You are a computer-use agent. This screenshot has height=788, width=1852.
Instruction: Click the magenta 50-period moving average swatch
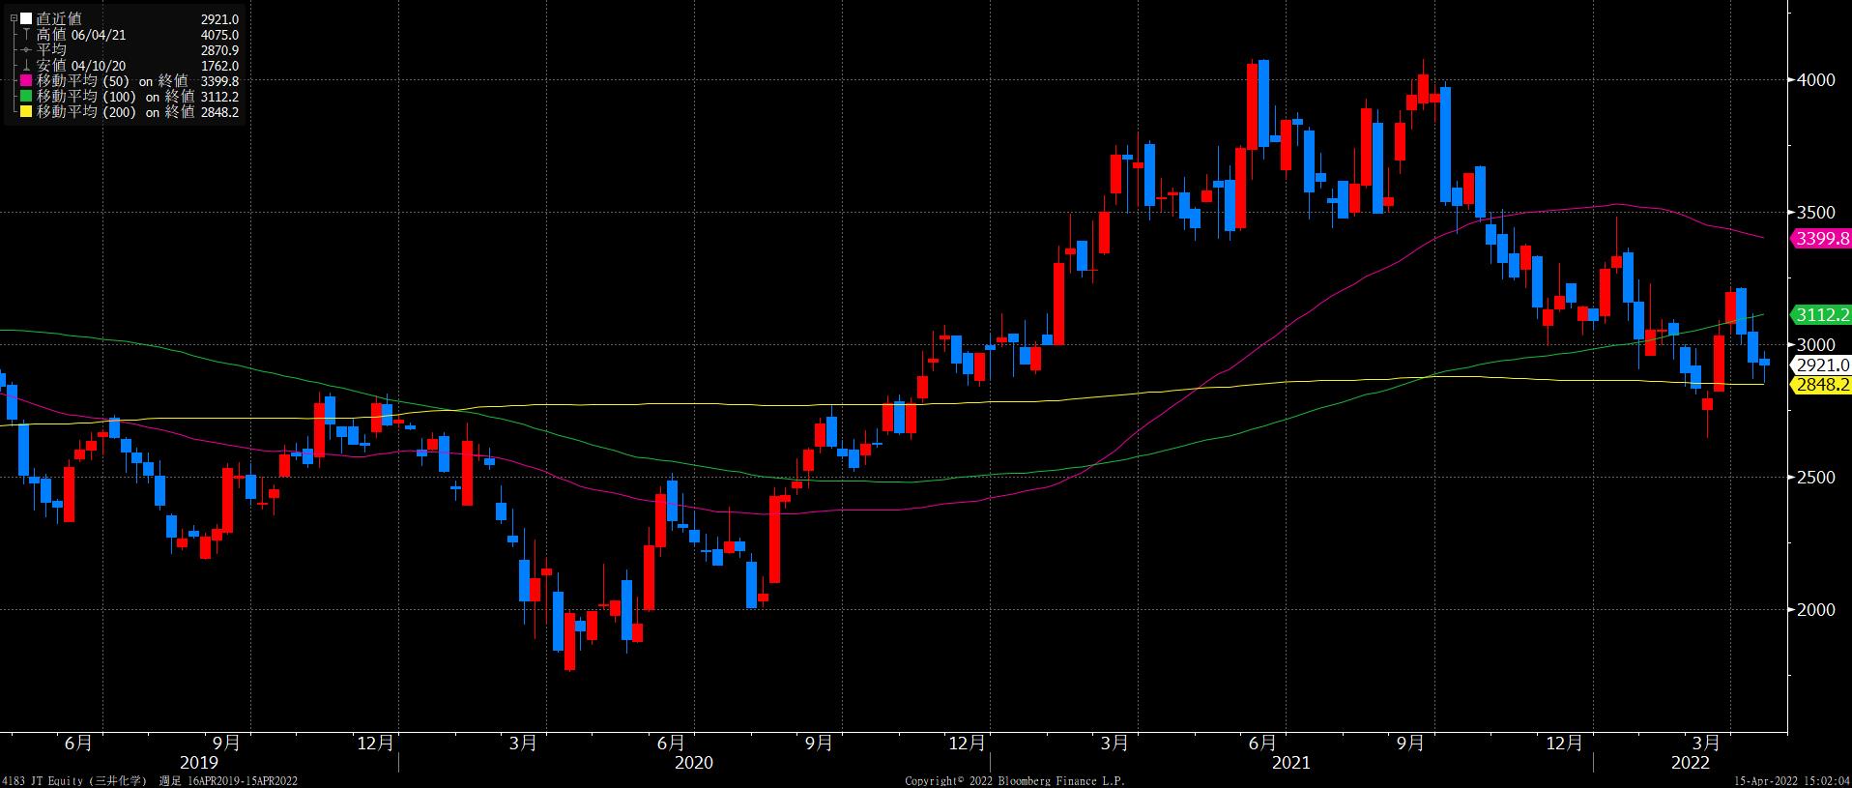click(26, 81)
